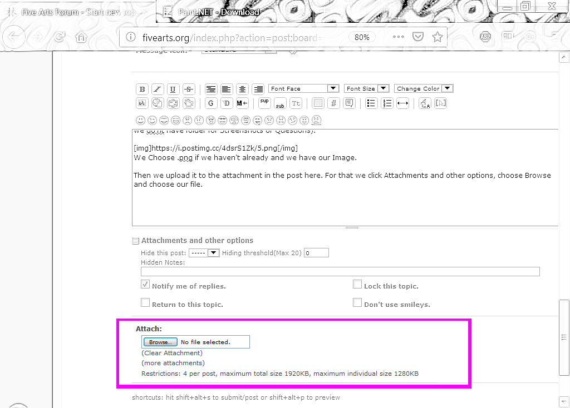Switch to Five Arts Forum tab
The height and width of the screenshot is (408, 570).
point(78,12)
